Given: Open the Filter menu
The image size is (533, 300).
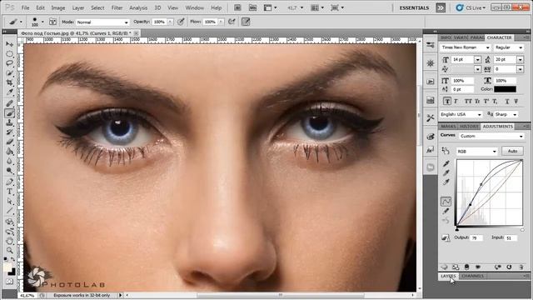Looking at the screenshot, I should [x=117, y=7].
